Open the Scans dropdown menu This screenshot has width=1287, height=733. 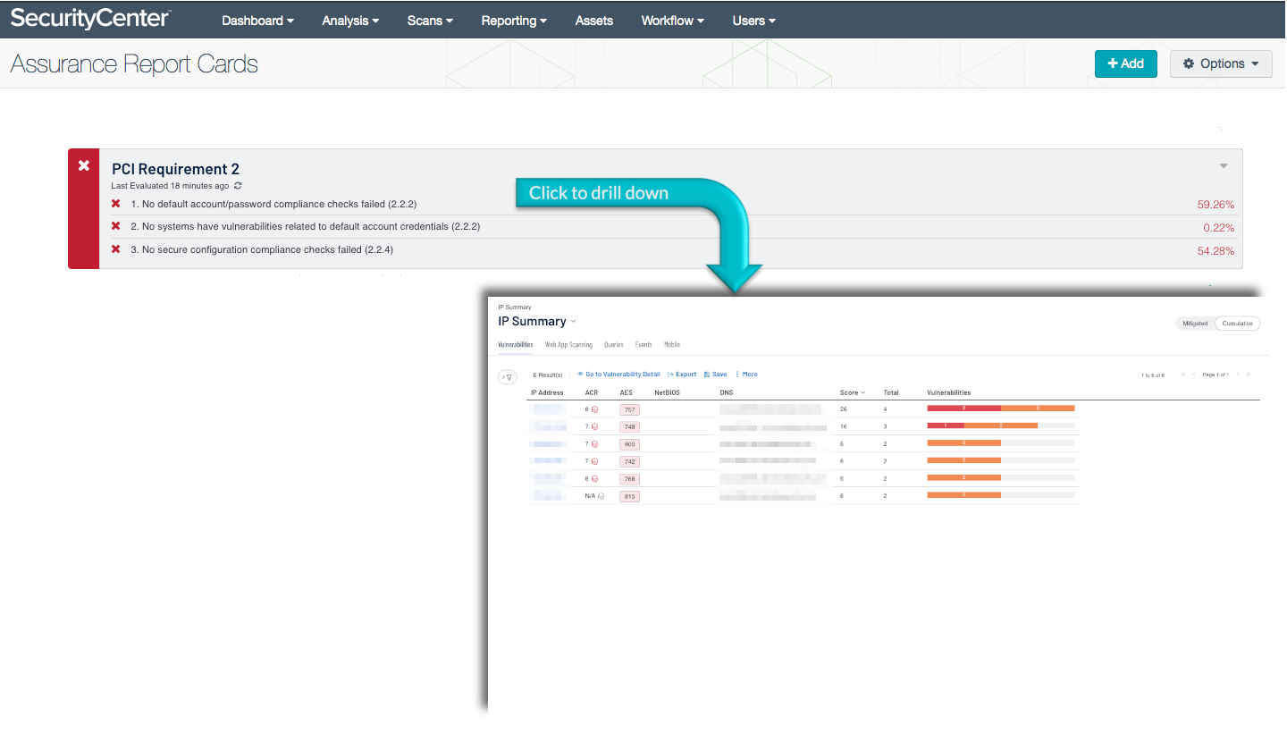point(430,21)
